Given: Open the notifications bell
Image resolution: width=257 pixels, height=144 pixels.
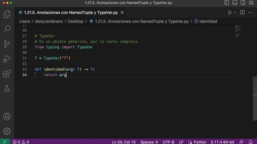Looking at the screenshot, I should [x=251, y=142].
